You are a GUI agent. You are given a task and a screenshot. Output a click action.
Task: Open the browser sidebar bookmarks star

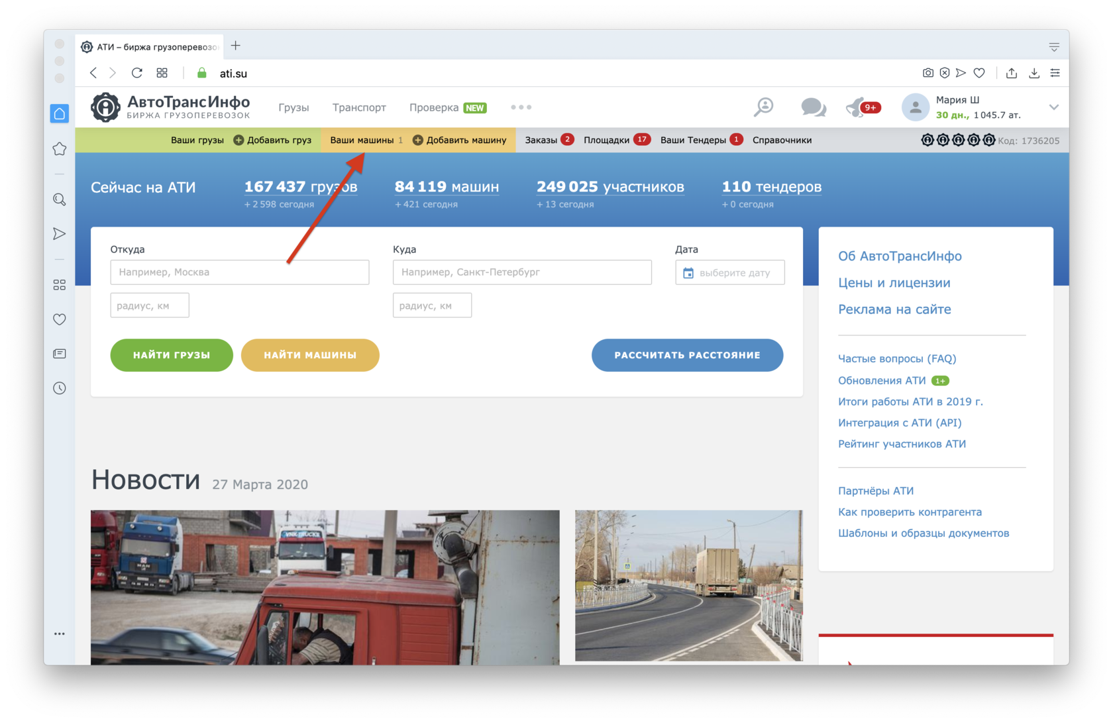(x=60, y=149)
